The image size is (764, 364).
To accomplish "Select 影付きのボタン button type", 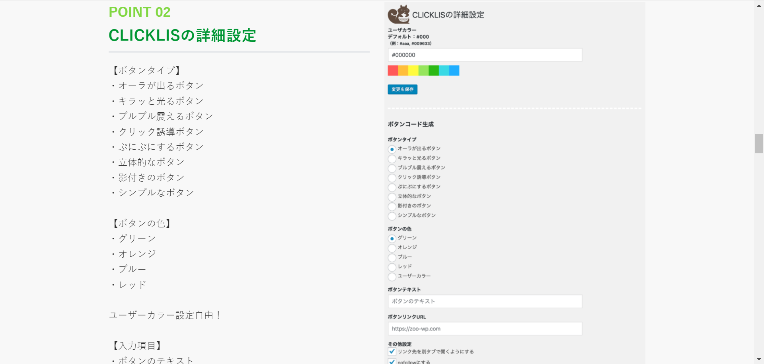I will point(392,206).
